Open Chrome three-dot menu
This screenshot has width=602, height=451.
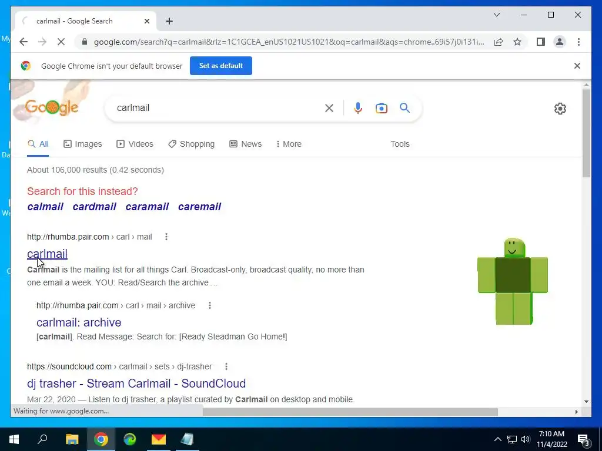(x=578, y=42)
